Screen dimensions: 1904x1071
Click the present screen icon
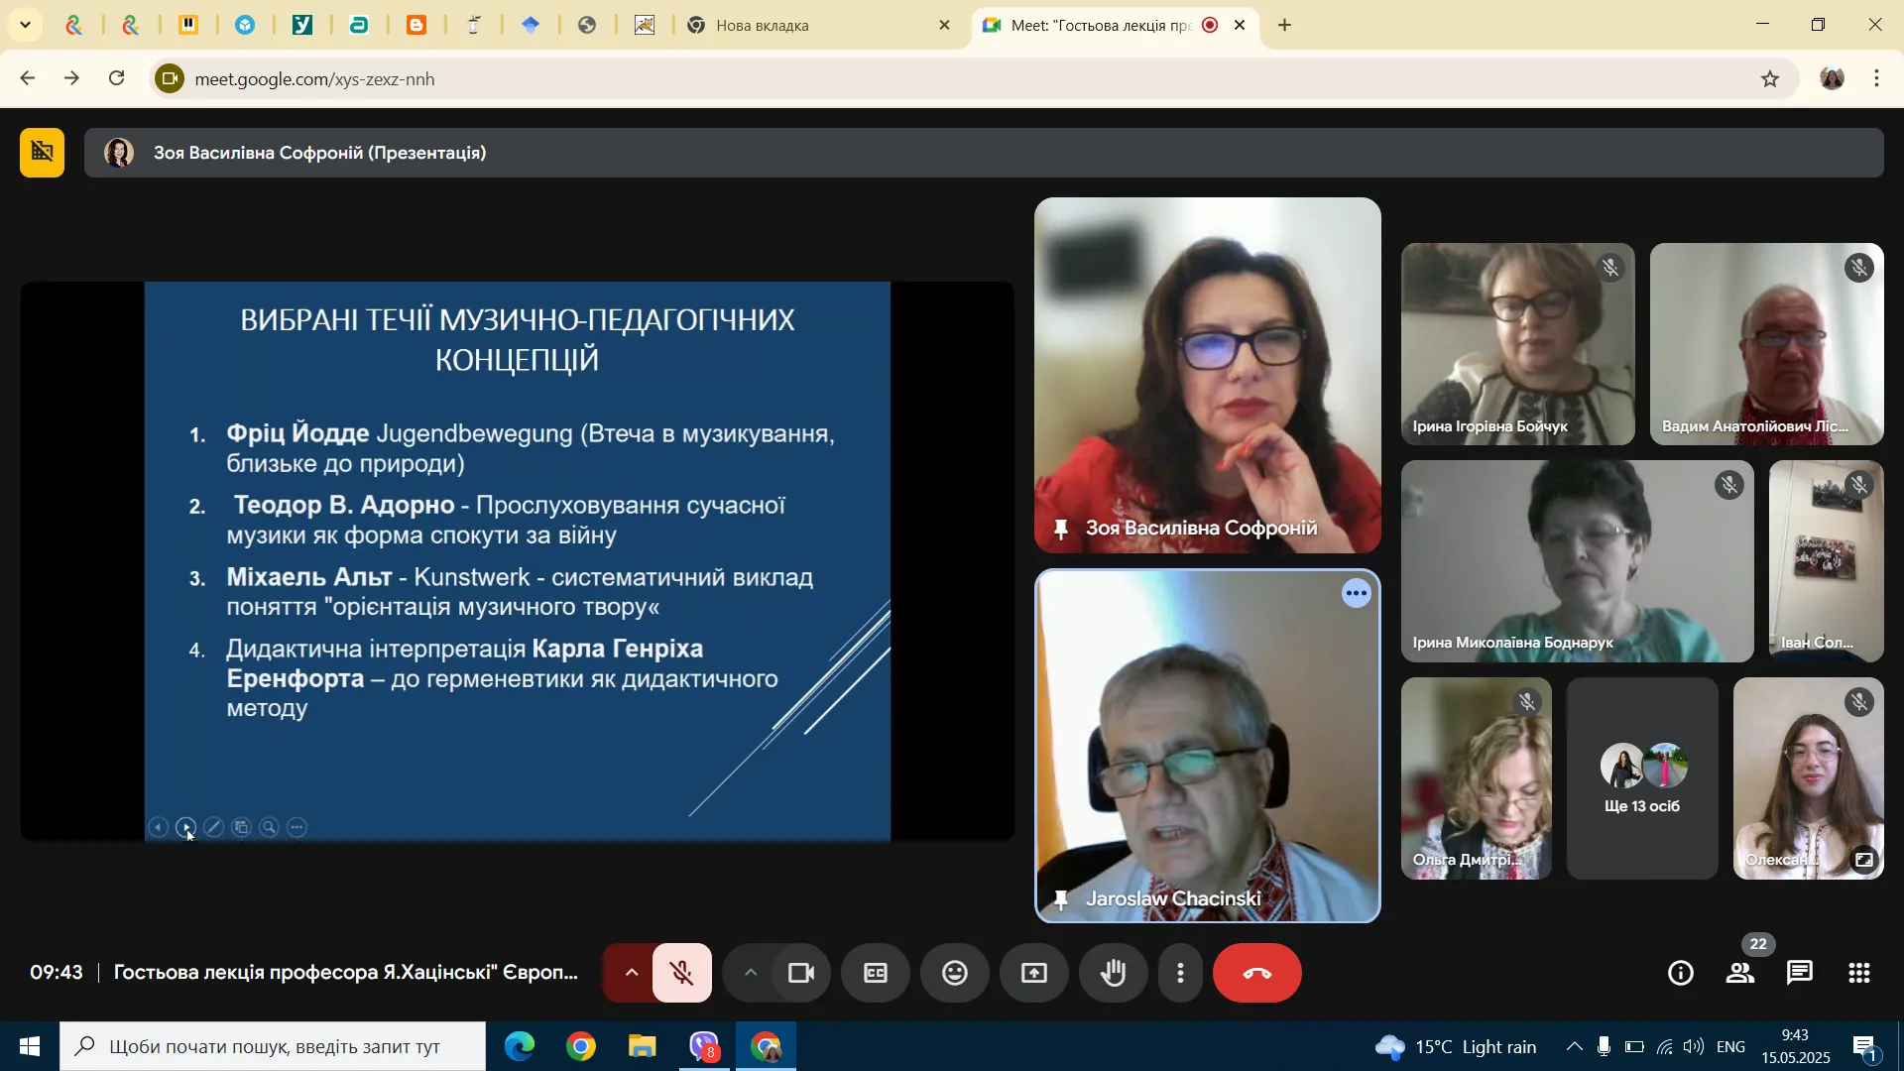[x=1033, y=973]
